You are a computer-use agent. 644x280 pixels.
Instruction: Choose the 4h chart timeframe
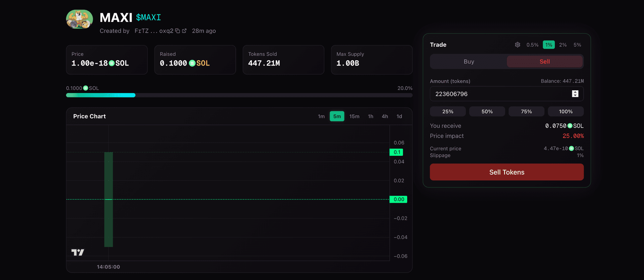click(385, 116)
